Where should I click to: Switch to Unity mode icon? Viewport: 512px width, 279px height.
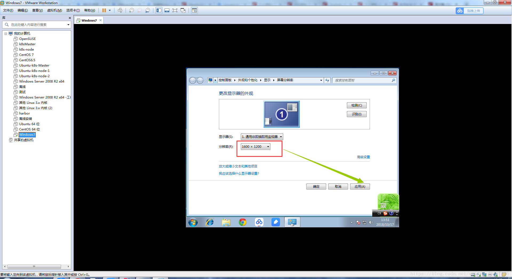tap(183, 10)
